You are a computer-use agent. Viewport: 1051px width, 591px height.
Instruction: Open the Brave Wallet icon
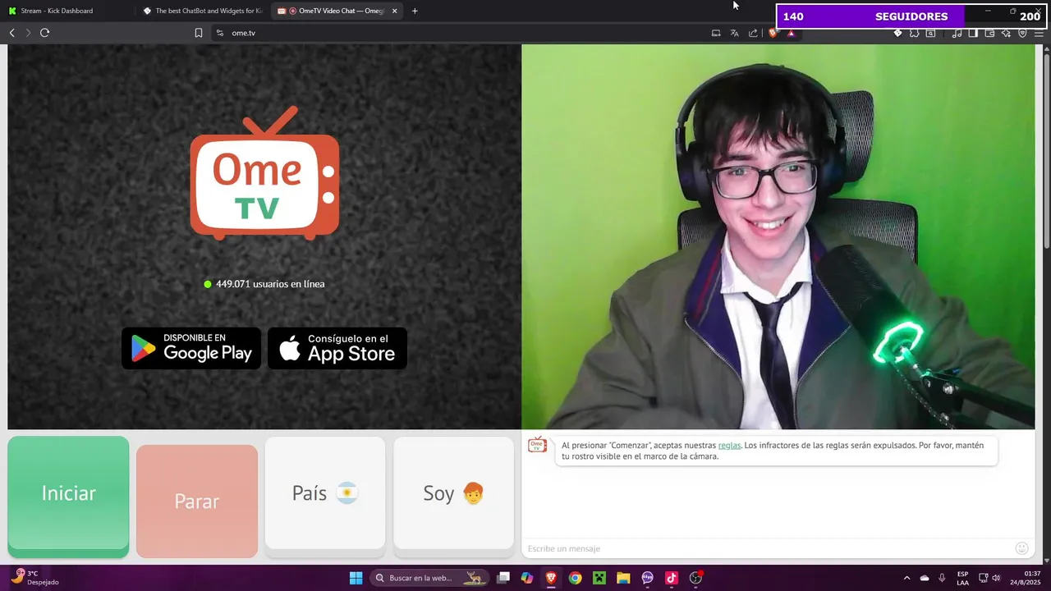coord(989,33)
